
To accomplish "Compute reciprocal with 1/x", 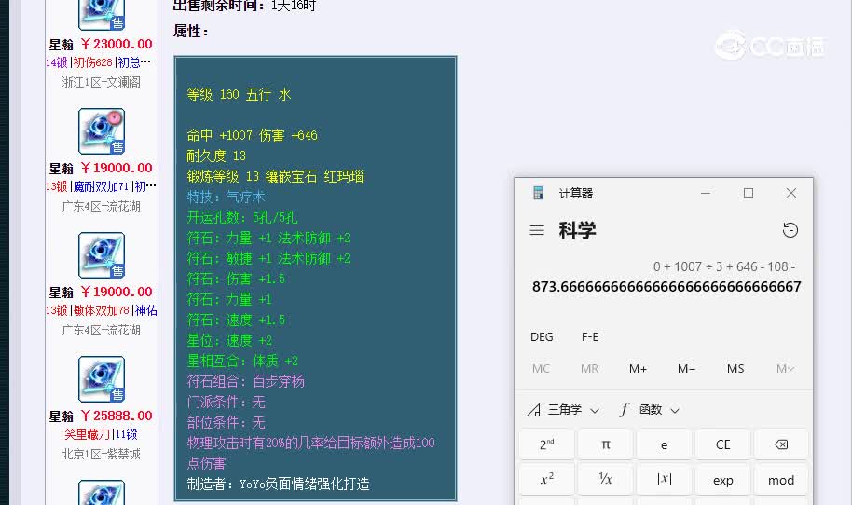I will click(x=605, y=480).
